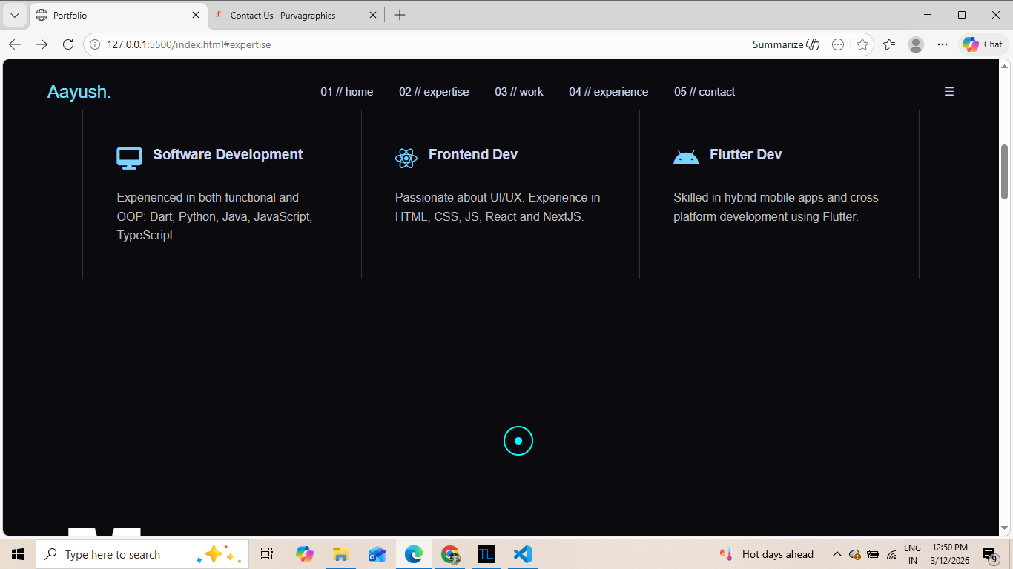This screenshot has height=569, width=1013.
Task: Expand the tab search dropdown
Action: point(14,15)
